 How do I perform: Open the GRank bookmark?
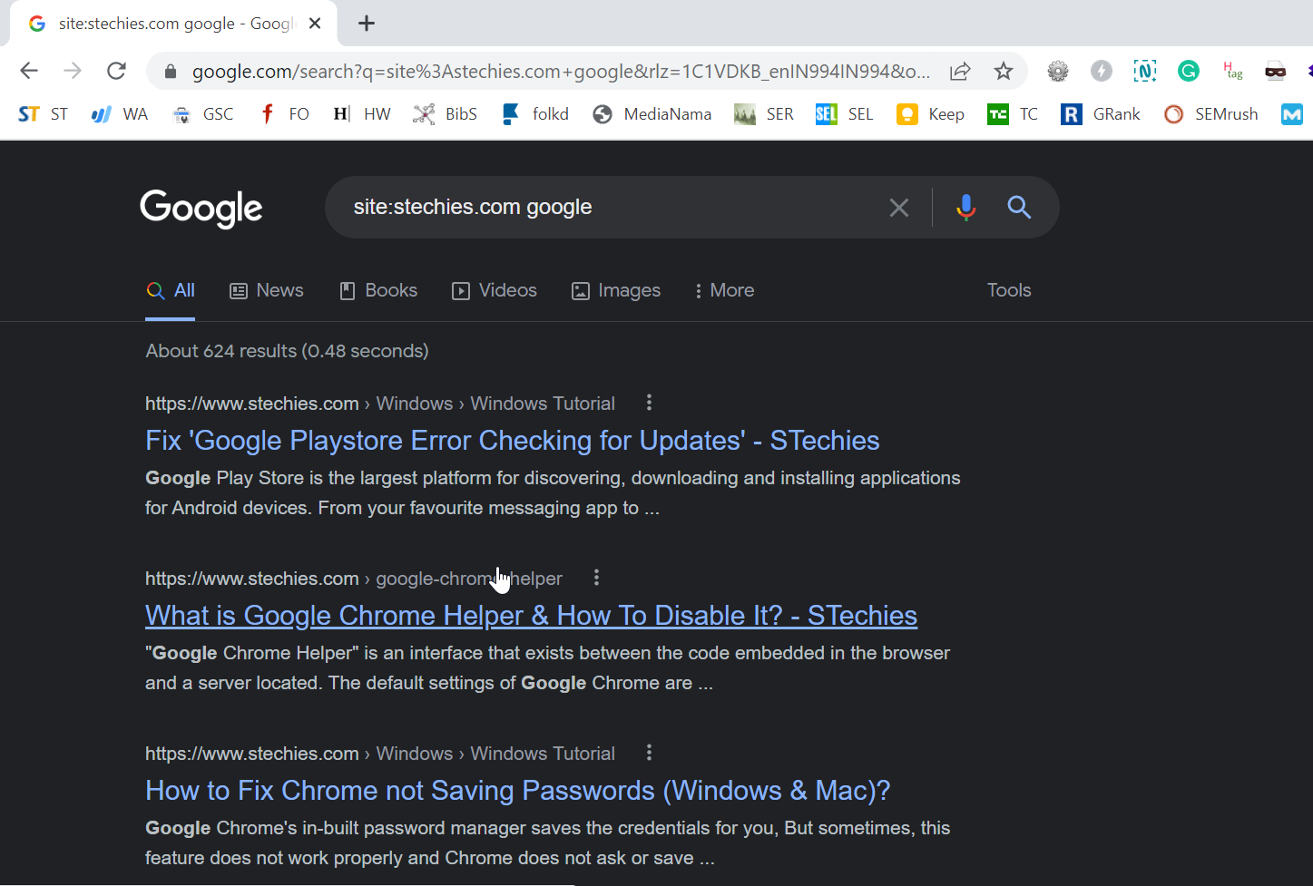(x=1101, y=114)
